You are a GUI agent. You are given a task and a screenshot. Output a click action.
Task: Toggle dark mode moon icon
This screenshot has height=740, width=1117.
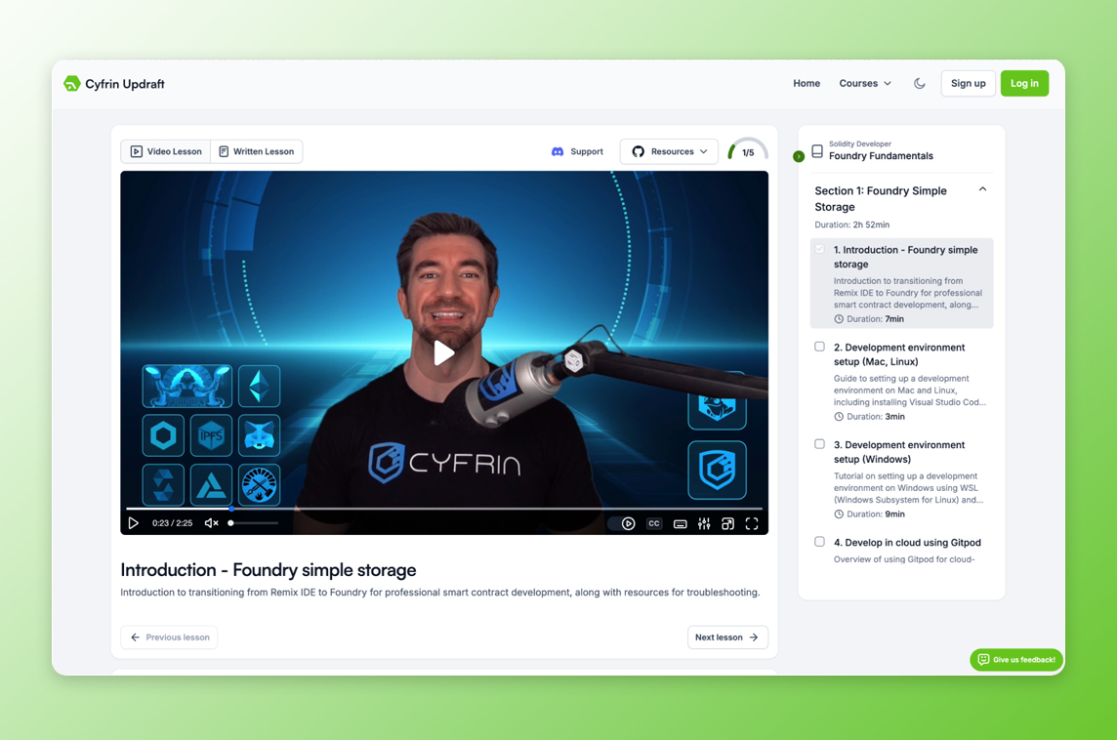(x=920, y=83)
